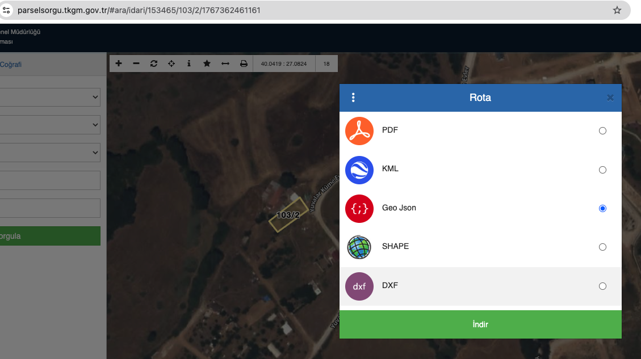This screenshot has width=641, height=359.
Task: Open the three-dot menu in Rota dialog
Action: tap(353, 98)
